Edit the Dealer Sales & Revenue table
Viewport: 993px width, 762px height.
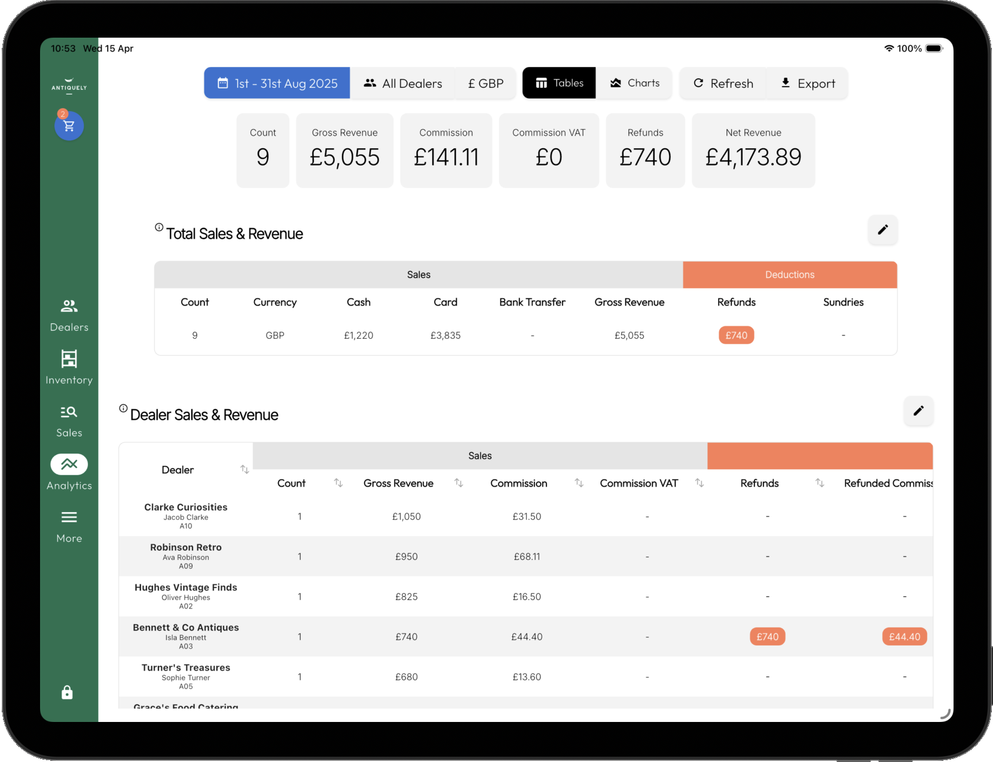point(918,411)
